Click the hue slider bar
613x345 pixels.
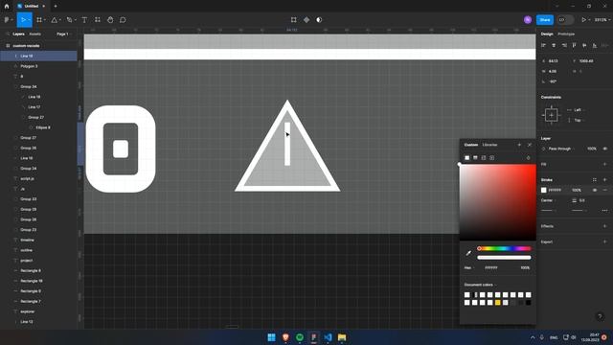[504, 248]
